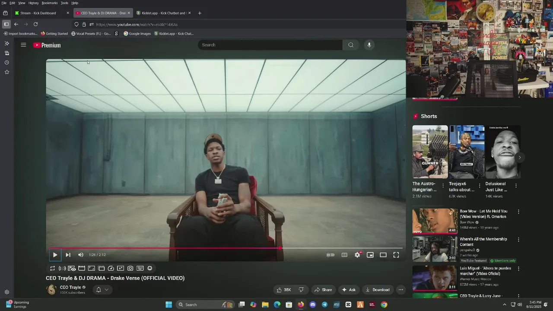
Task: Open a new browser tab
Action: click(200, 13)
